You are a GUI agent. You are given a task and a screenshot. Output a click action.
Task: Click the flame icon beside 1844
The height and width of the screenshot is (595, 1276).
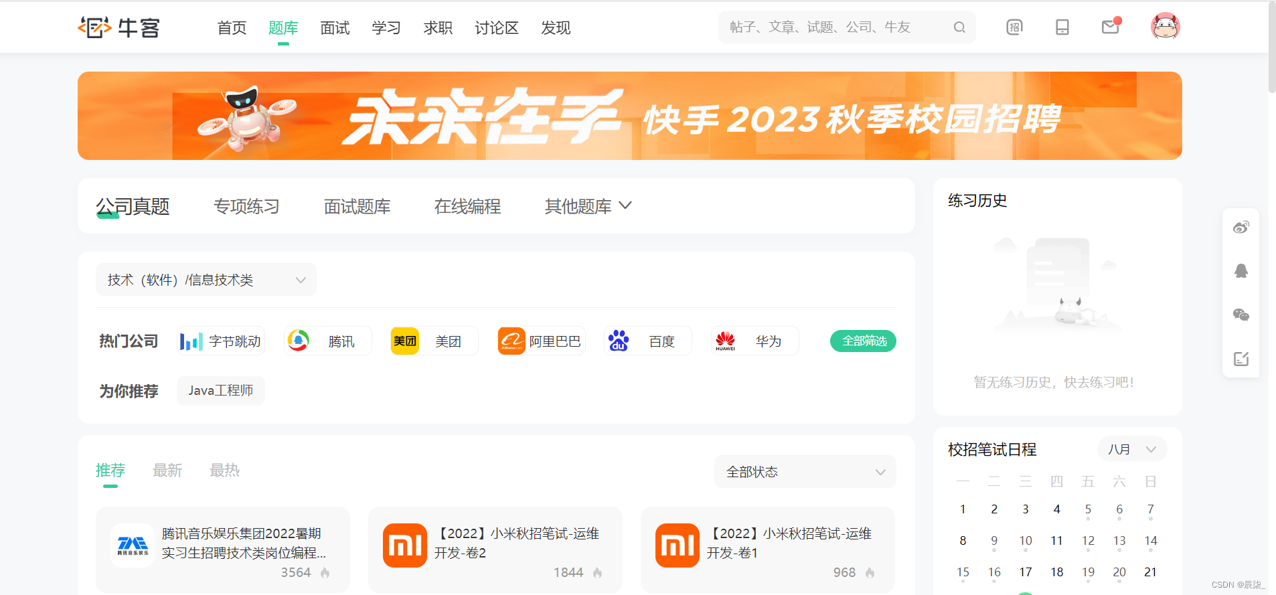(598, 573)
